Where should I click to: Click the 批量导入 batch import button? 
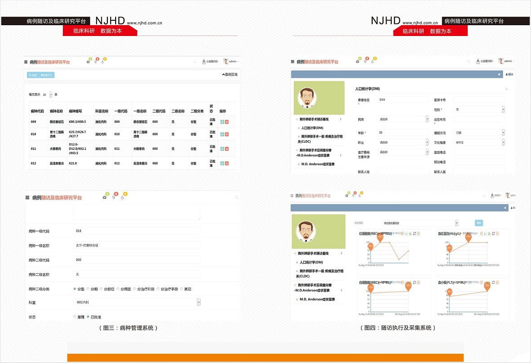tap(47, 75)
